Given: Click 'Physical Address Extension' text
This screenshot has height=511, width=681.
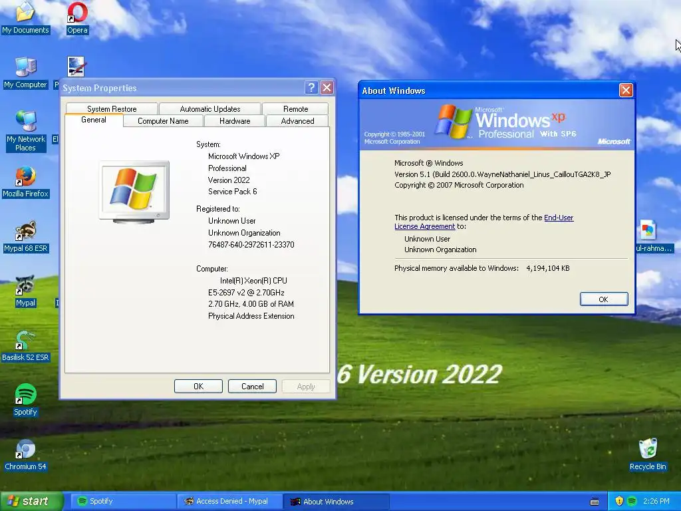Looking at the screenshot, I should [251, 316].
